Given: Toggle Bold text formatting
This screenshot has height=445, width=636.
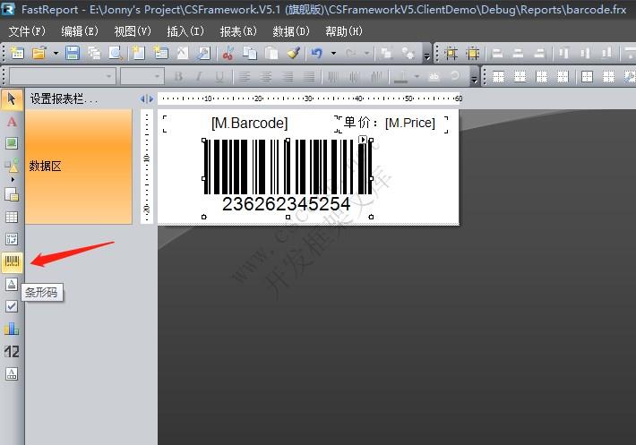Looking at the screenshot, I should pos(178,77).
